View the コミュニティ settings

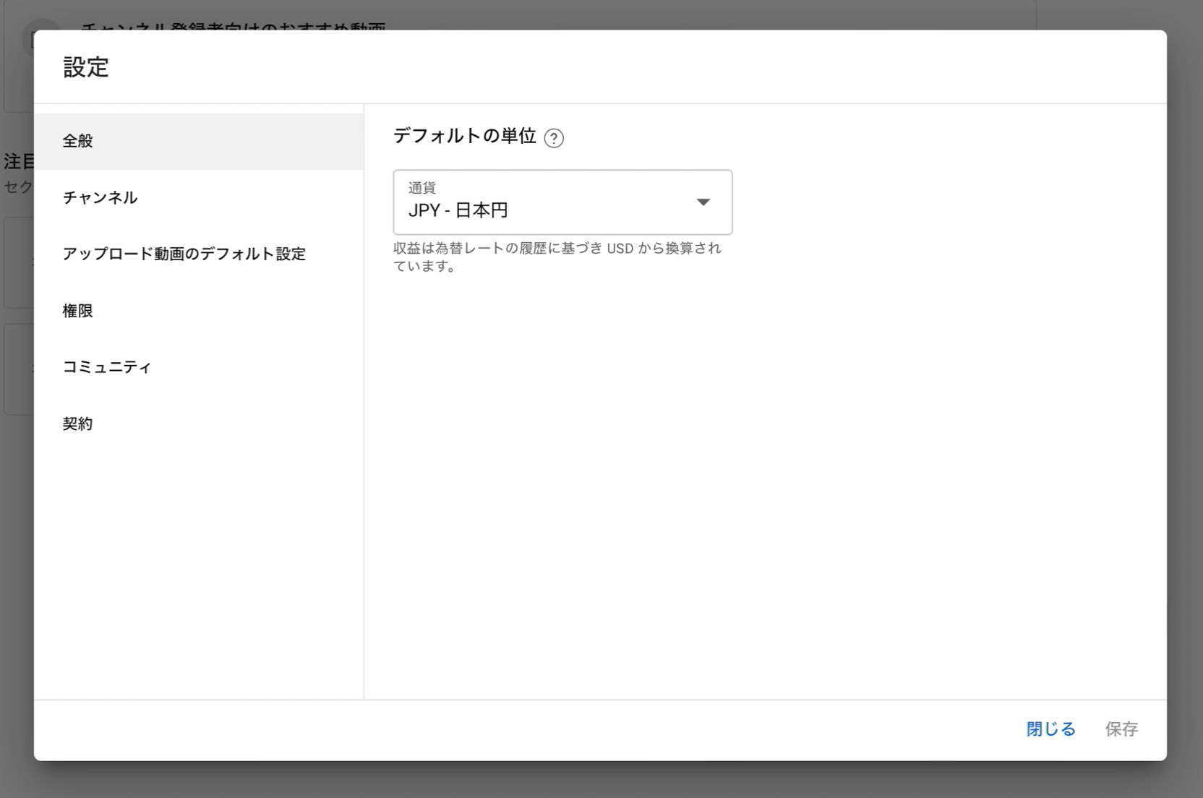click(x=106, y=366)
